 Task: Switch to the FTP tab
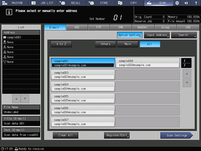99,27
